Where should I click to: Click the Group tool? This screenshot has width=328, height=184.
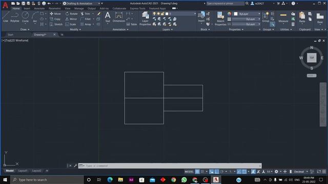(265, 17)
